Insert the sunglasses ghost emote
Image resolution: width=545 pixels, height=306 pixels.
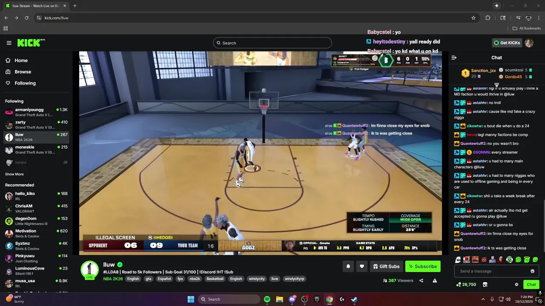(x=458, y=259)
